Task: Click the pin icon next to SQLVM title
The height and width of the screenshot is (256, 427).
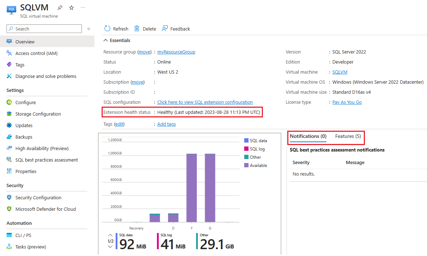Action: point(60,8)
